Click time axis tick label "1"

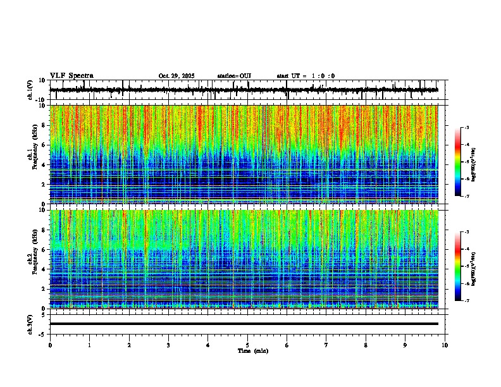[x=89, y=345]
